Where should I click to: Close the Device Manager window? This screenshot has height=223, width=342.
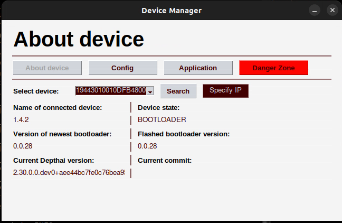click(x=331, y=10)
